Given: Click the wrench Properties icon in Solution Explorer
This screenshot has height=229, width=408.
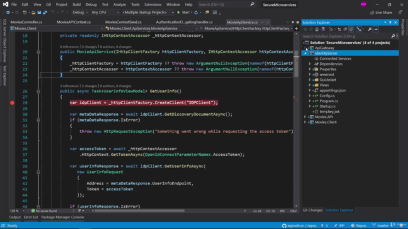Looking at the screenshot, I should point(370,29).
